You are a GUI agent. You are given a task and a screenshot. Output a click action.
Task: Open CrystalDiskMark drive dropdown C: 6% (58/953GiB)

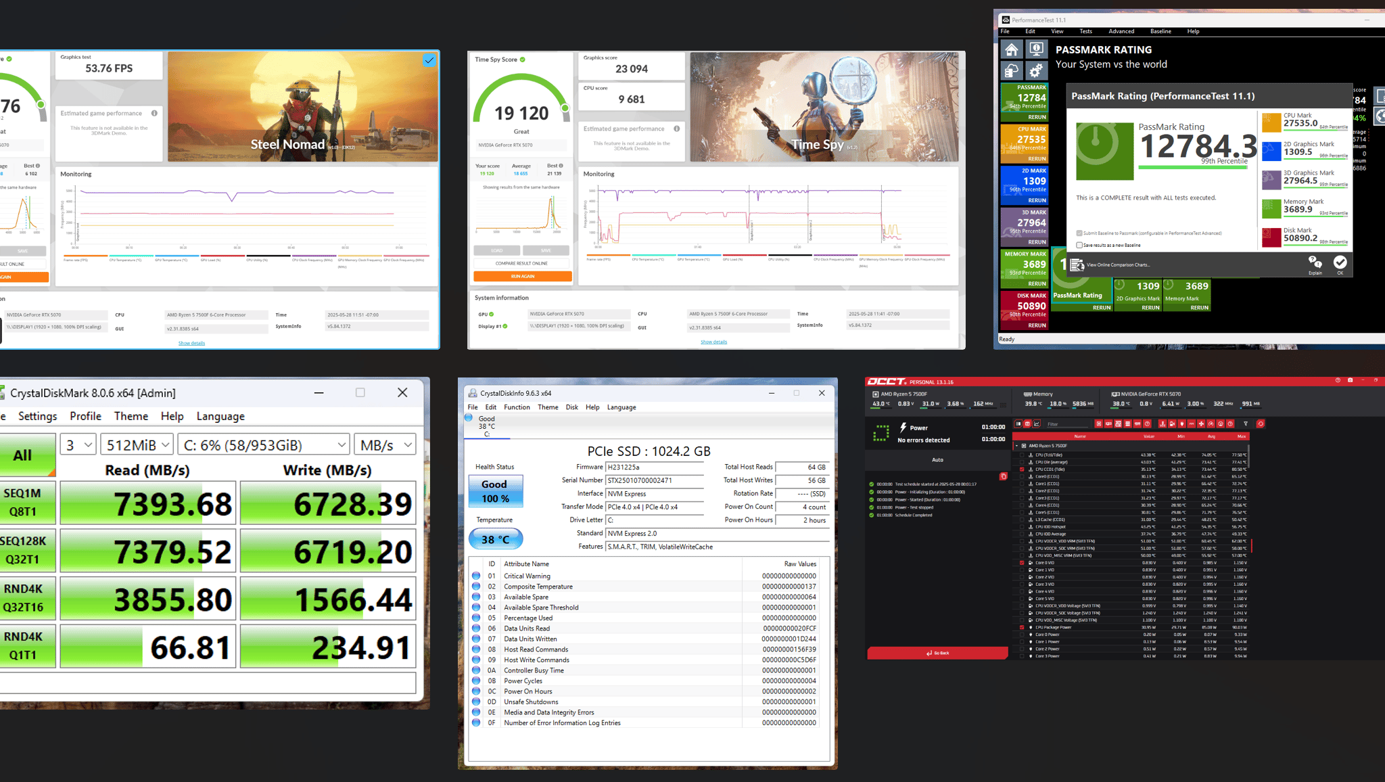(264, 445)
